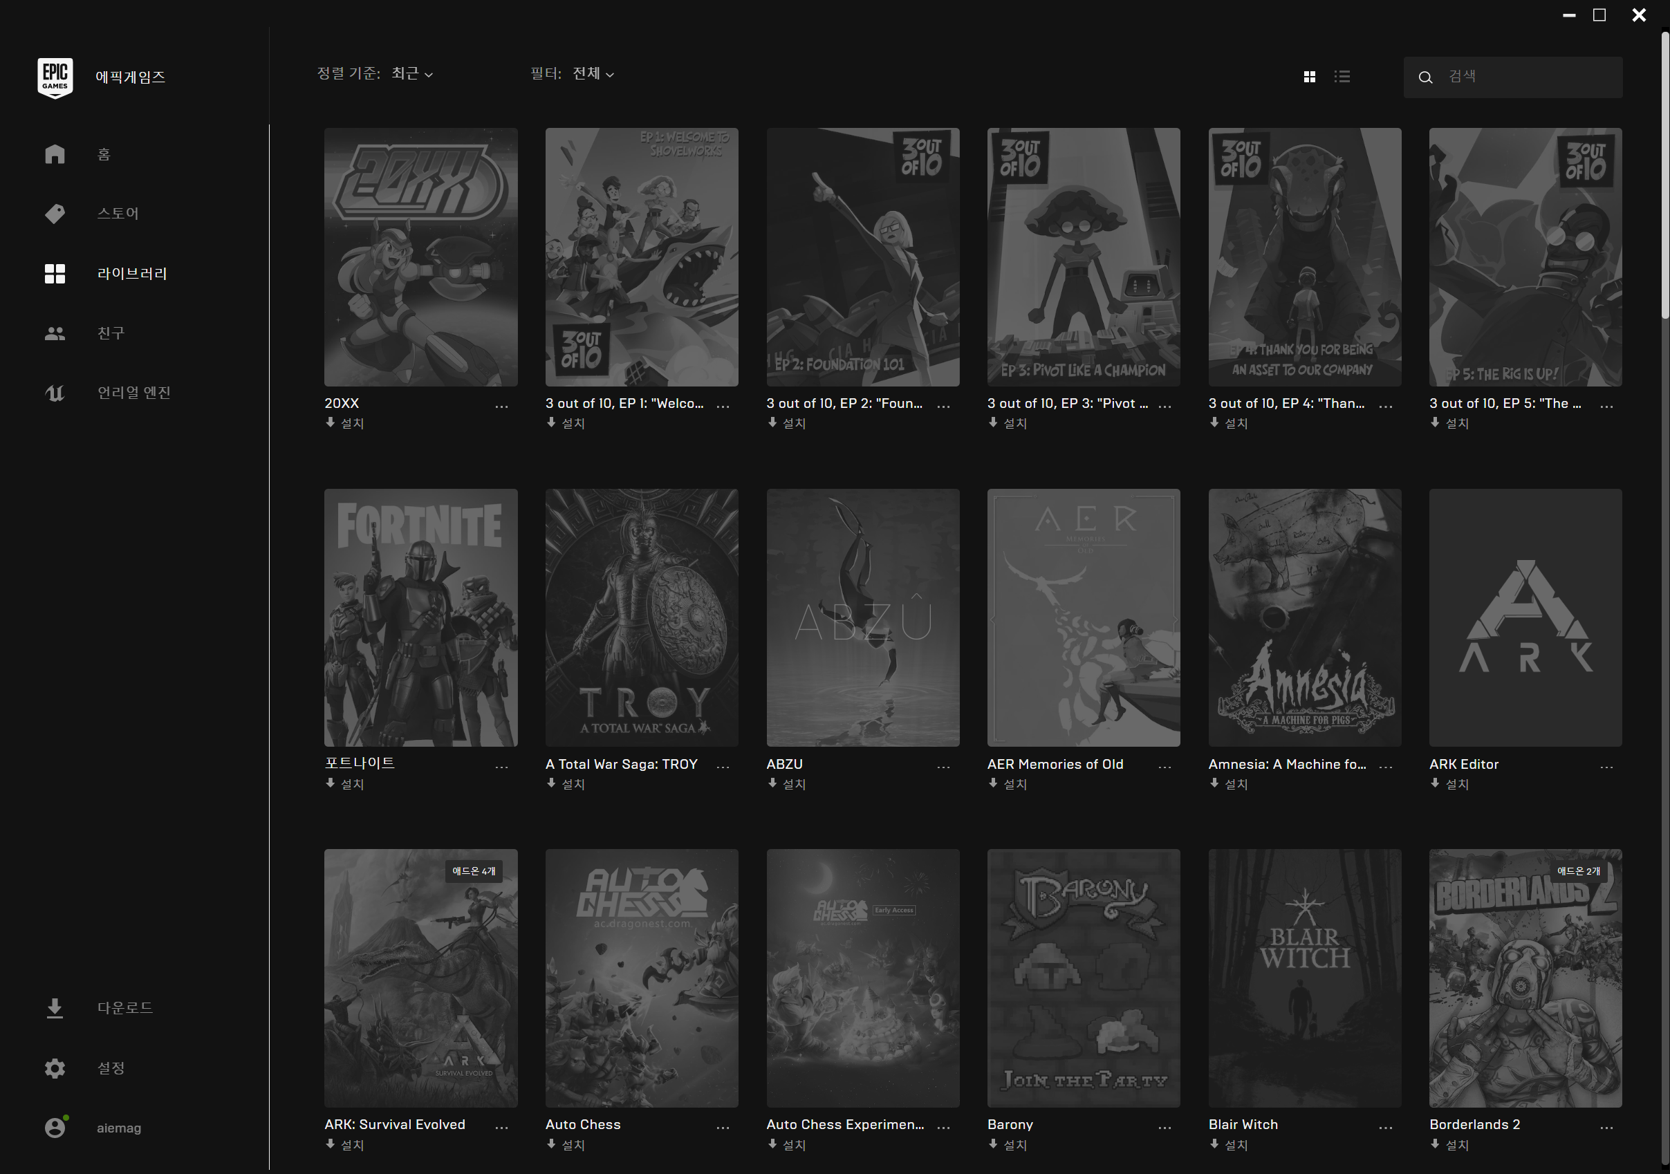Open options menu for ARK Editor
The width and height of the screenshot is (1670, 1174).
pos(1606,767)
